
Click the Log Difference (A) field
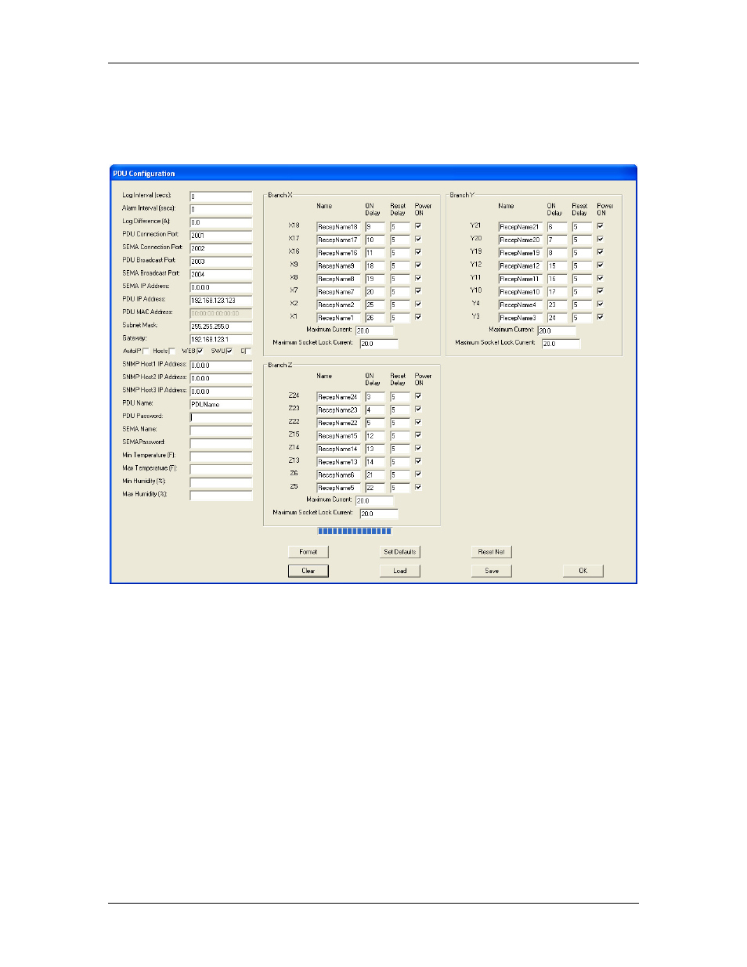tap(221, 222)
